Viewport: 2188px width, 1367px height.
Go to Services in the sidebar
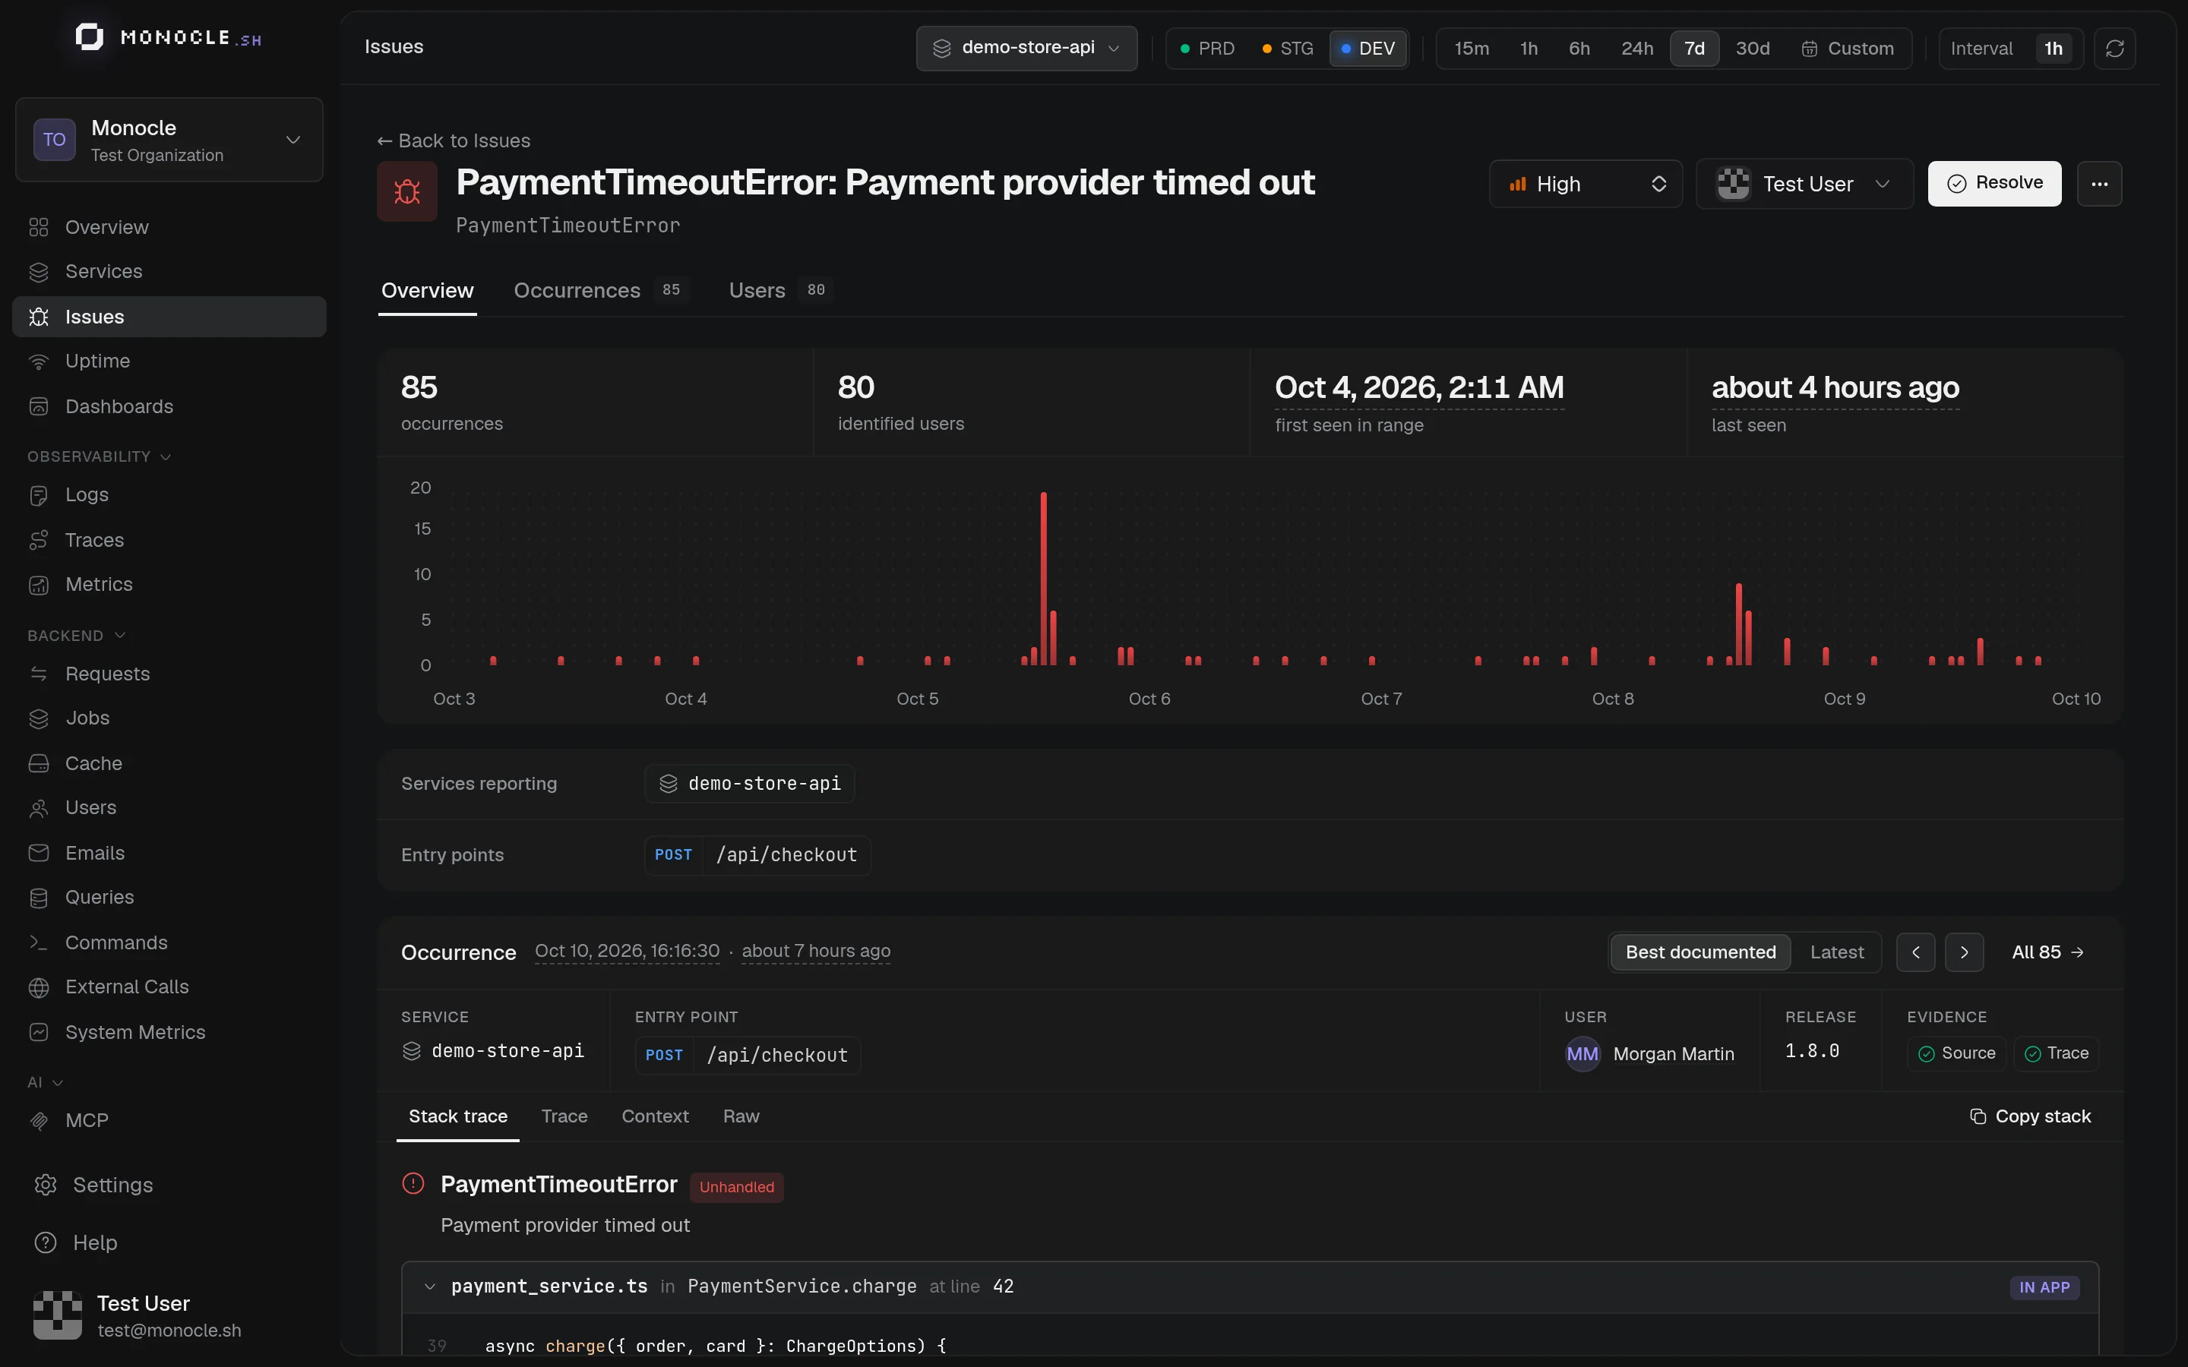[x=169, y=271]
